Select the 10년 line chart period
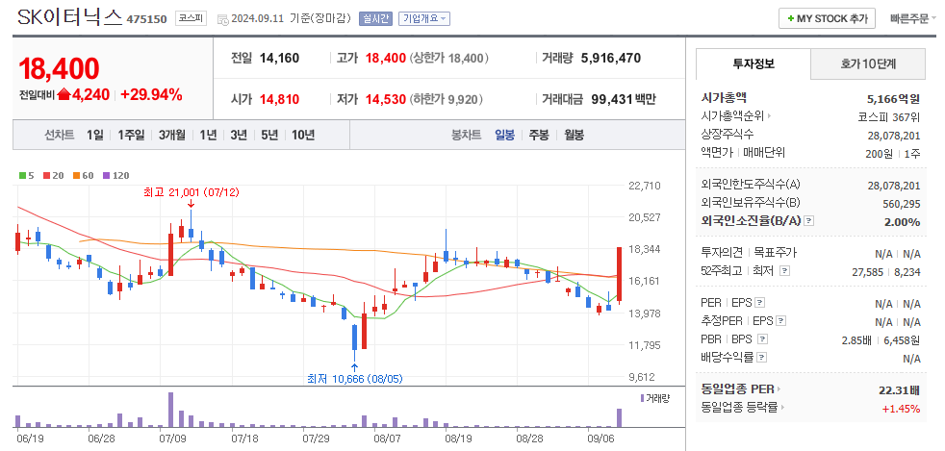The height and width of the screenshot is (451, 945). tap(303, 135)
